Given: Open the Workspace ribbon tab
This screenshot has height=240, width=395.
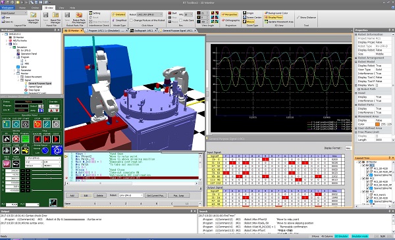Looking at the screenshot, I should [7, 7].
